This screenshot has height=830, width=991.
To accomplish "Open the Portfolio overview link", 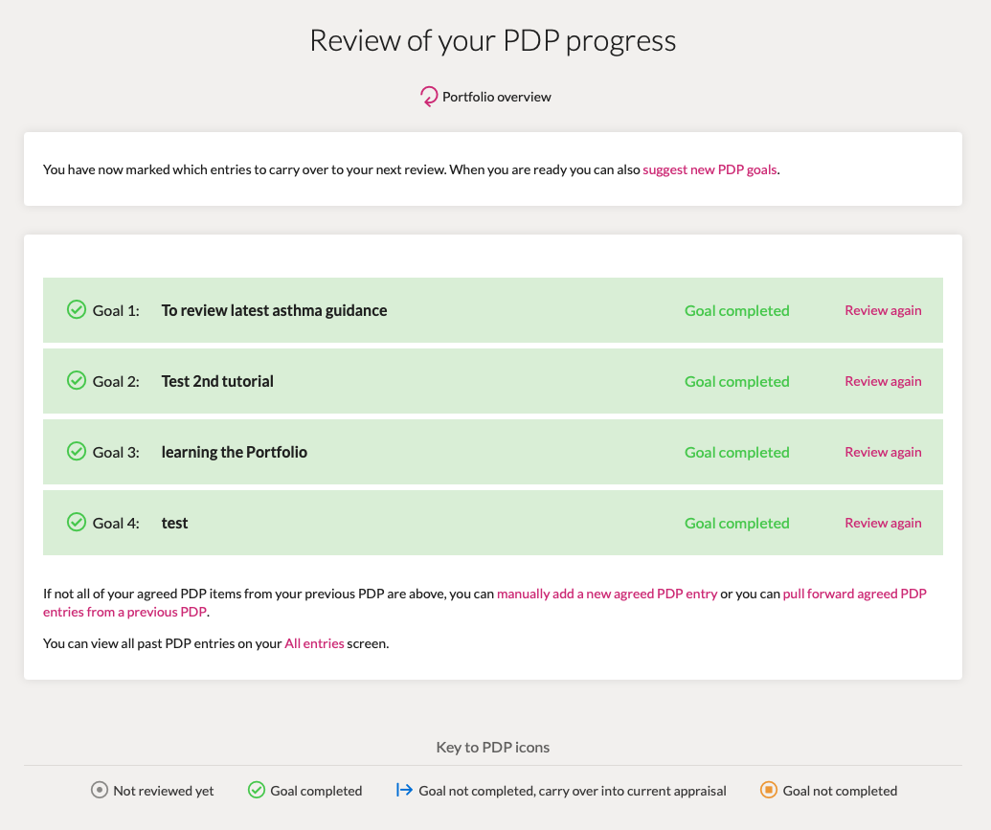I will pyautogui.click(x=497, y=97).
